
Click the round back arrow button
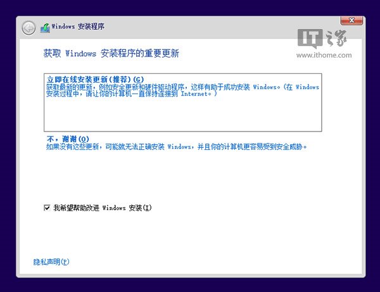click(28, 28)
